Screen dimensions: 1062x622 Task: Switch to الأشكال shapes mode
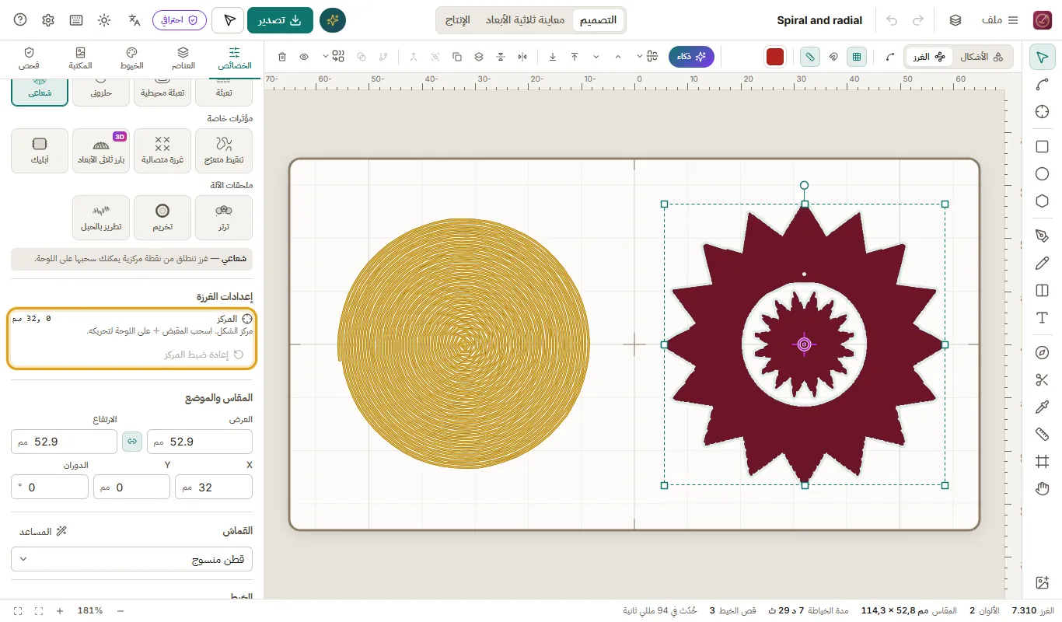(x=981, y=57)
